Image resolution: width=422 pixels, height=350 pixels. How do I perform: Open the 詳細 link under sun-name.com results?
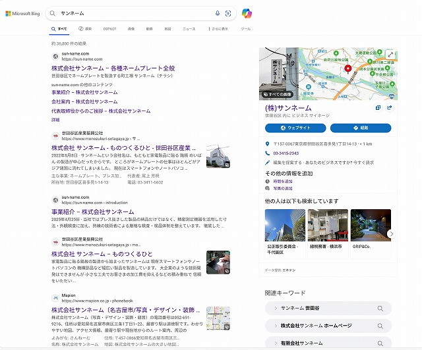pos(55,120)
